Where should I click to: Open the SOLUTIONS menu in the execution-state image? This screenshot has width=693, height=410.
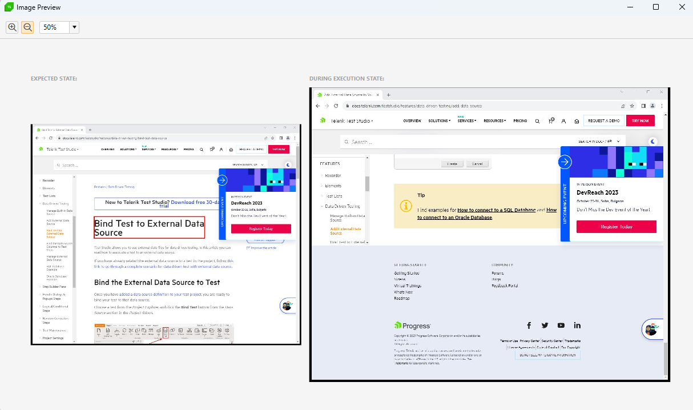440,121
